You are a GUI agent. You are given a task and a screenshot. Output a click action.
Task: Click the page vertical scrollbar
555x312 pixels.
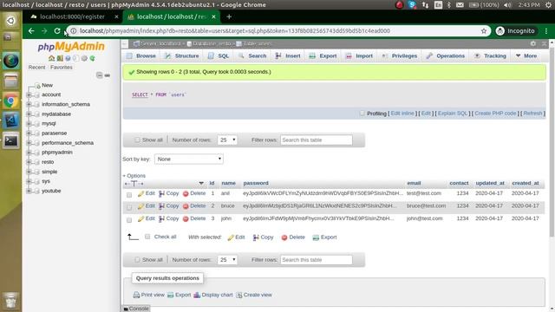552,141
